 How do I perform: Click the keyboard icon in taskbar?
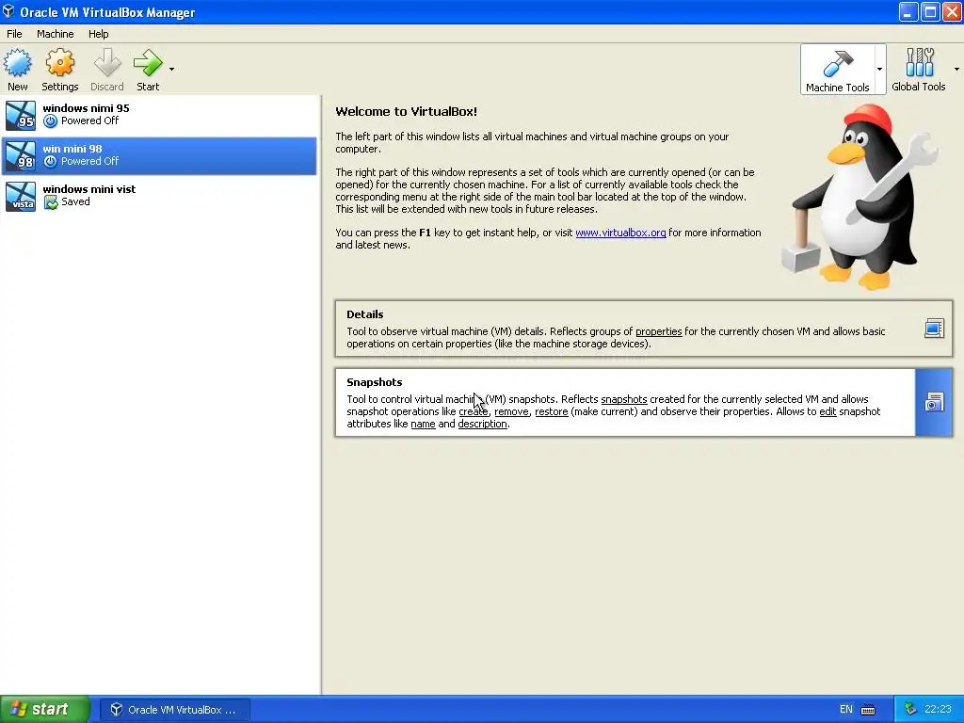(x=867, y=710)
